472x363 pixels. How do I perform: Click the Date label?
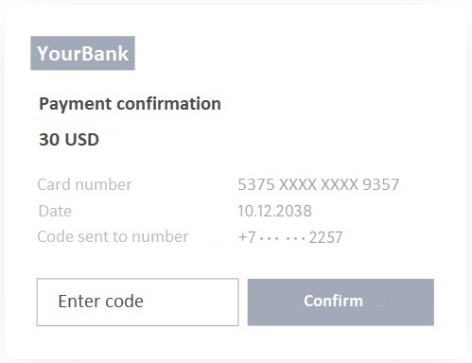55,211
